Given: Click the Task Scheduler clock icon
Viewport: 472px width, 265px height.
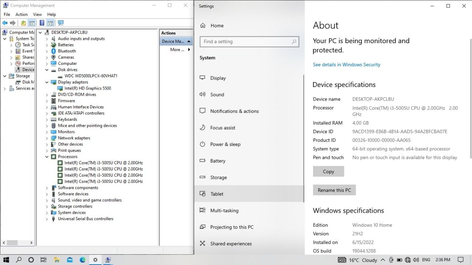Looking at the screenshot, I should click(x=18, y=45).
